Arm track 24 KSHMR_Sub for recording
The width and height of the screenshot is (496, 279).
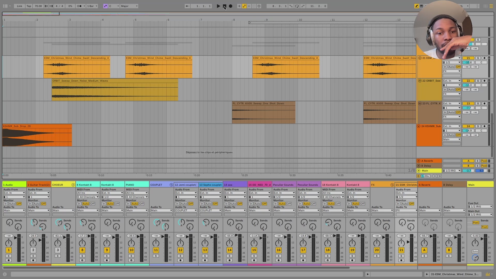click(x=484, y=126)
